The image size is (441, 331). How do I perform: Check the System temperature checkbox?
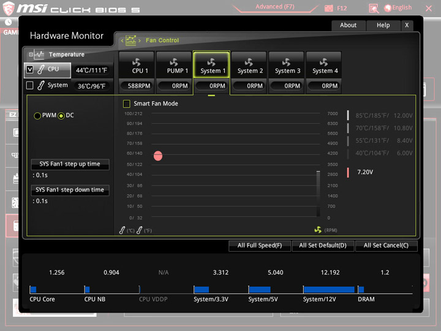coord(29,85)
